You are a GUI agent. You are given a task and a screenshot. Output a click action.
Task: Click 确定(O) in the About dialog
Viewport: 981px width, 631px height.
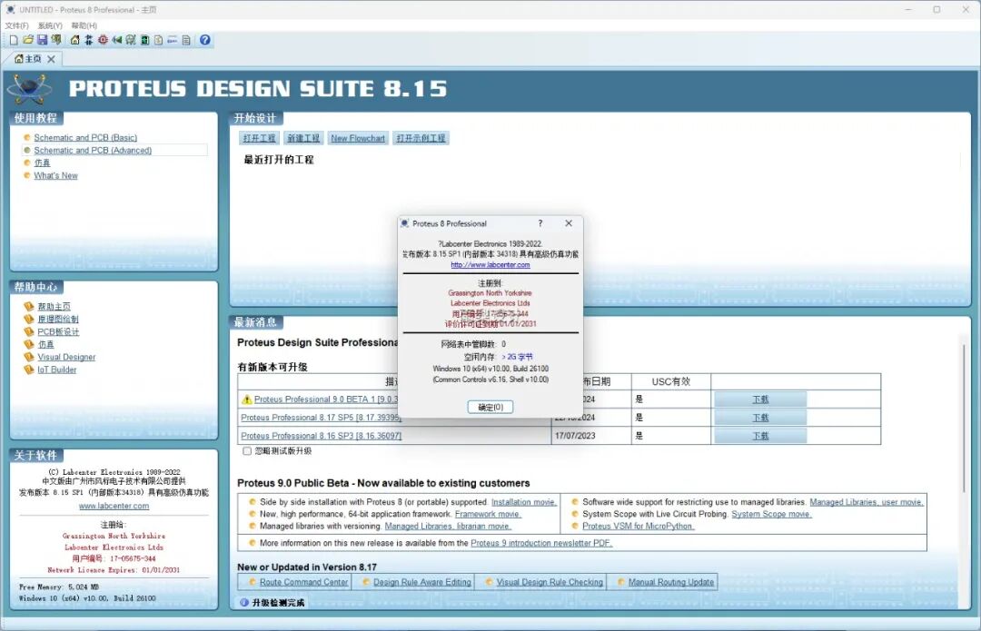tap(490, 408)
